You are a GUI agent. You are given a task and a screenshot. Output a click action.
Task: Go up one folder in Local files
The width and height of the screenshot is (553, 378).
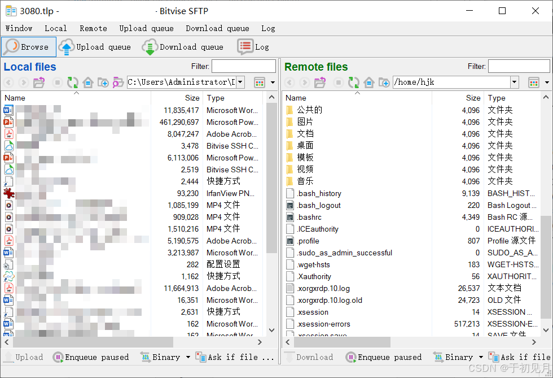pyautogui.click(x=39, y=82)
